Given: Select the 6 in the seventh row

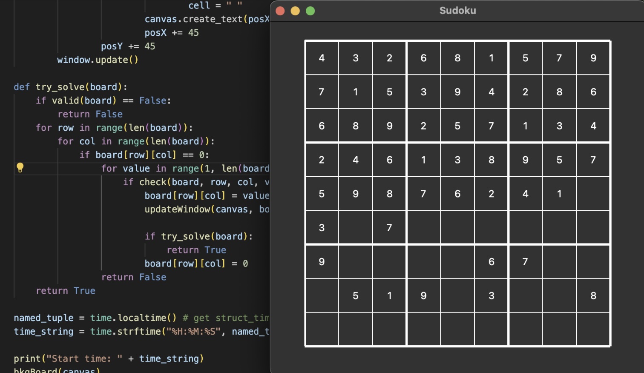Looking at the screenshot, I should click(491, 262).
